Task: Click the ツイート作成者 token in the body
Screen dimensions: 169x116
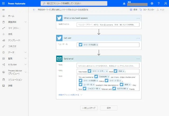Action: click(x=88, y=81)
